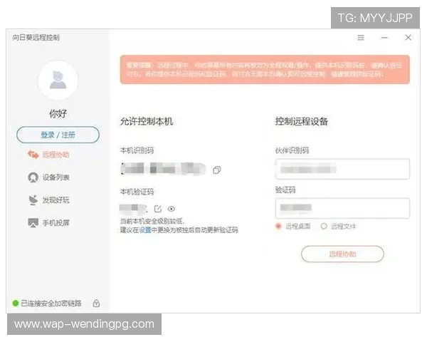
Task: Open 手机投屏 in the sidebar
Action: tap(48, 223)
